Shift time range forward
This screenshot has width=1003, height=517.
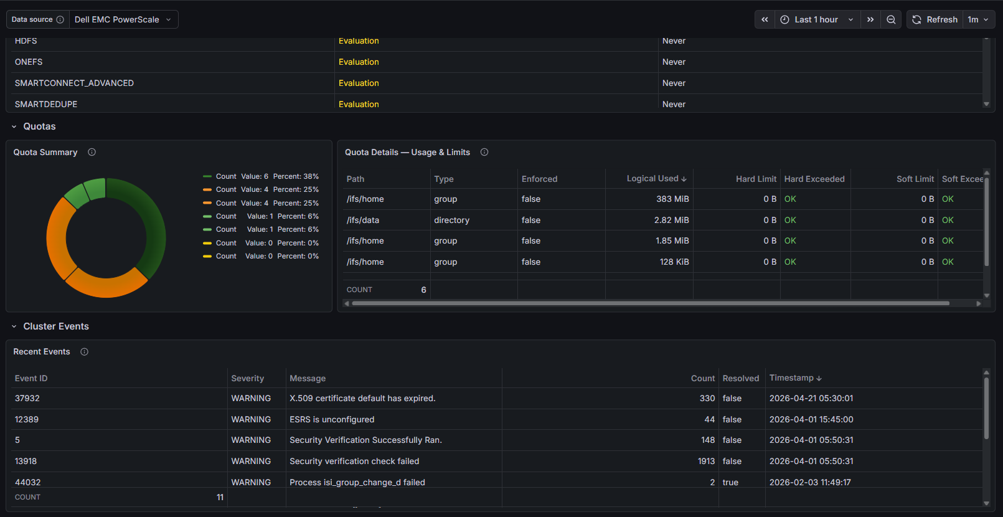click(870, 19)
